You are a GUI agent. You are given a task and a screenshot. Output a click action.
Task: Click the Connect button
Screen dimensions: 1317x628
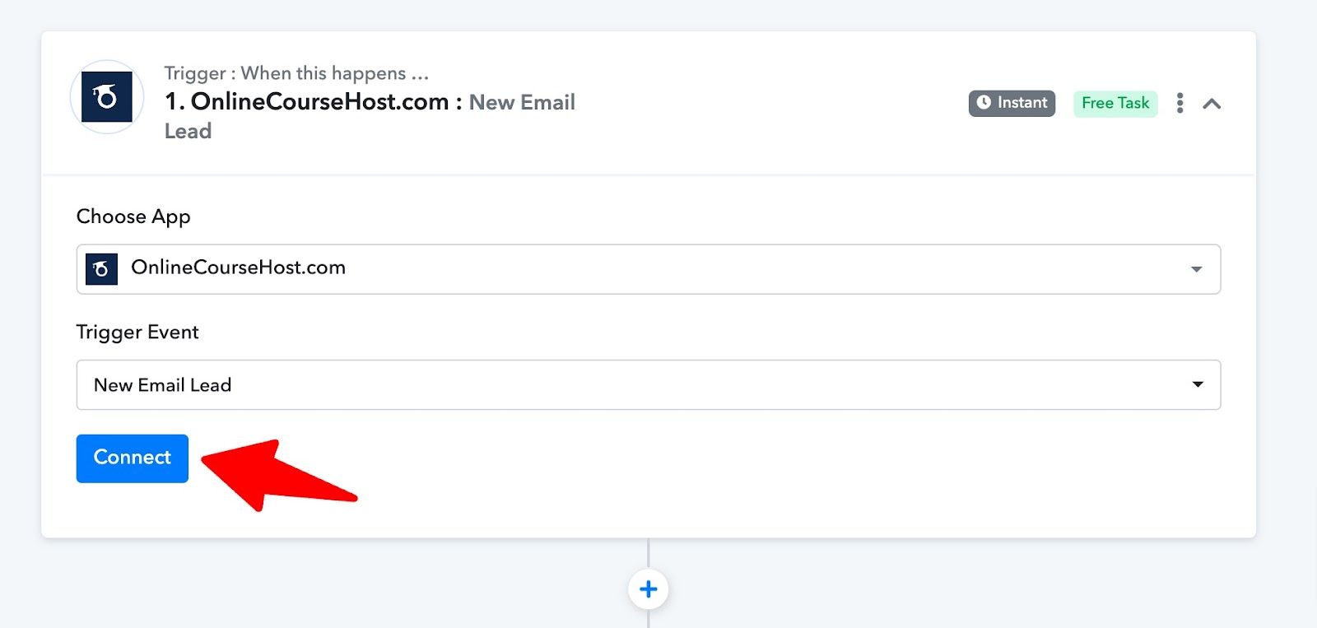click(132, 458)
